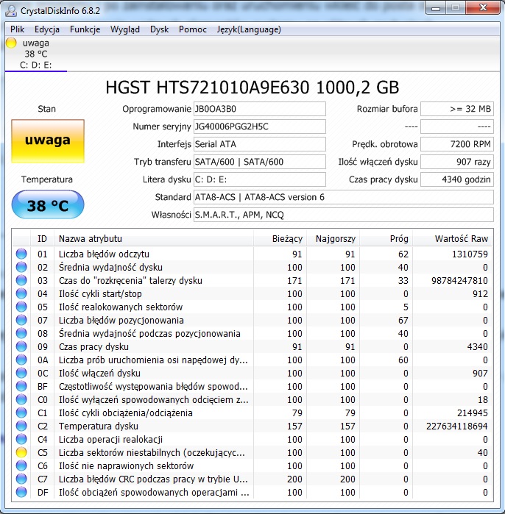This screenshot has height=514, width=505.
Task: Open the Funkcje menu
Action: point(85,29)
